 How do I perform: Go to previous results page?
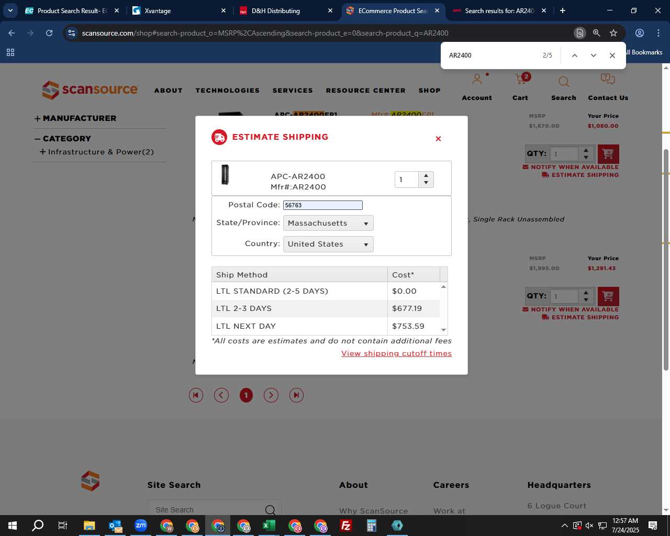[x=221, y=395]
